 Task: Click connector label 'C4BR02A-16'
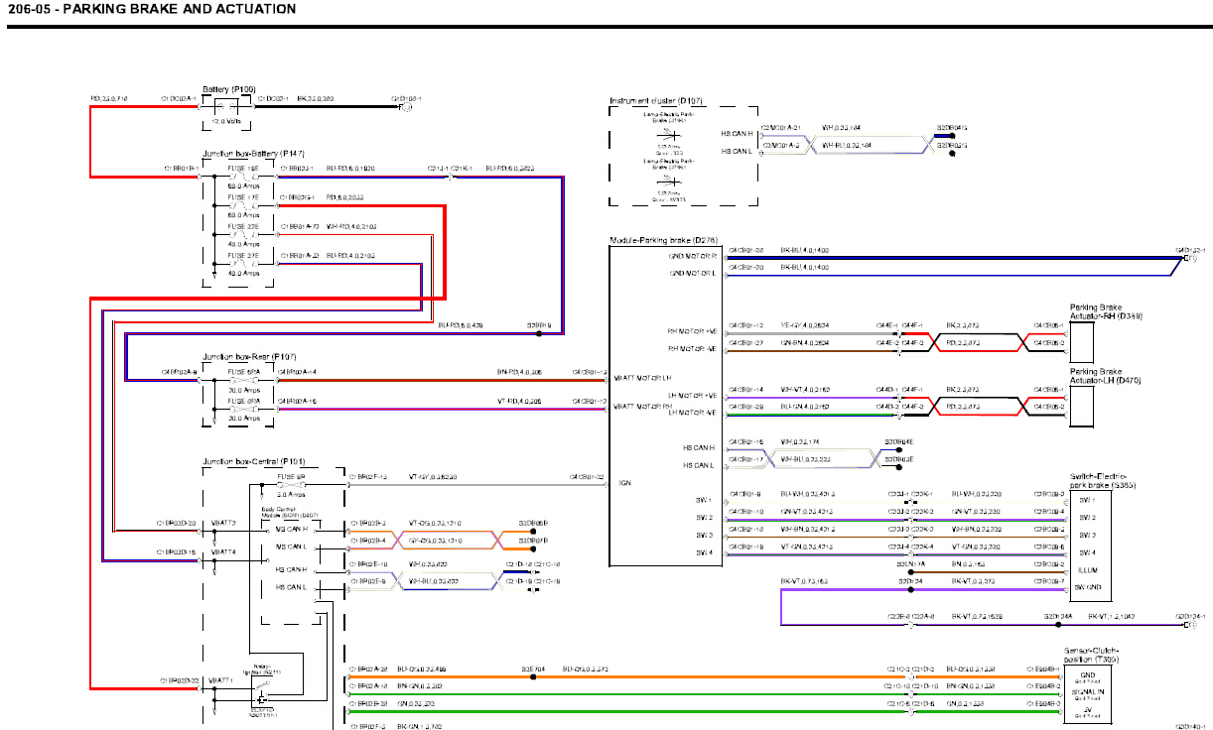[x=297, y=401]
